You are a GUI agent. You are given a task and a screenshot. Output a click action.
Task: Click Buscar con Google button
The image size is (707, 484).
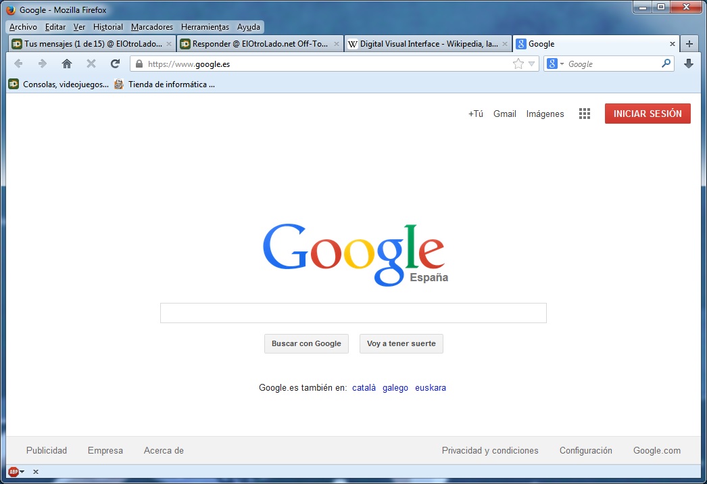(306, 343)
